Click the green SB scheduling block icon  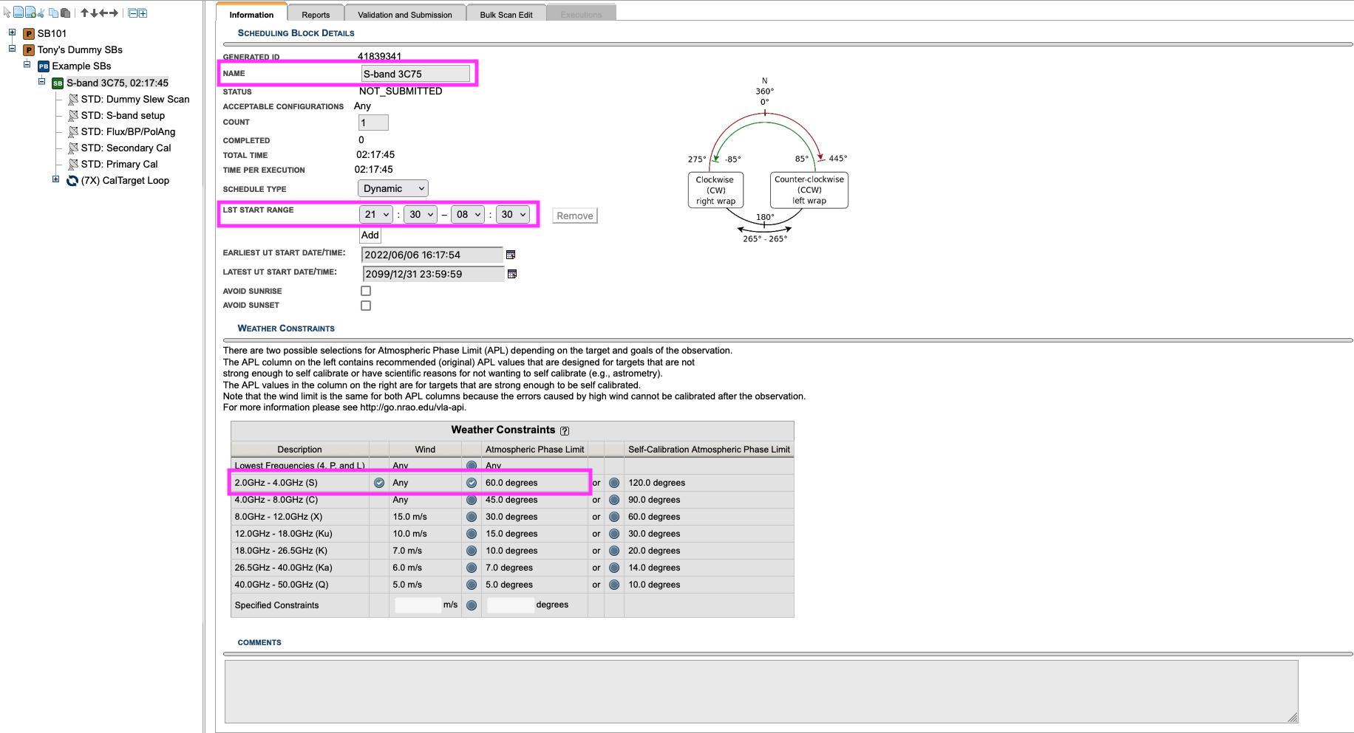(57, 83)
